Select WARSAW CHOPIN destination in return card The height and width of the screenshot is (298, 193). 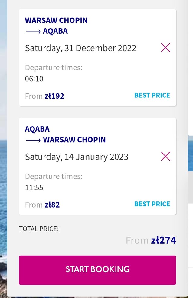coord(74,140)
